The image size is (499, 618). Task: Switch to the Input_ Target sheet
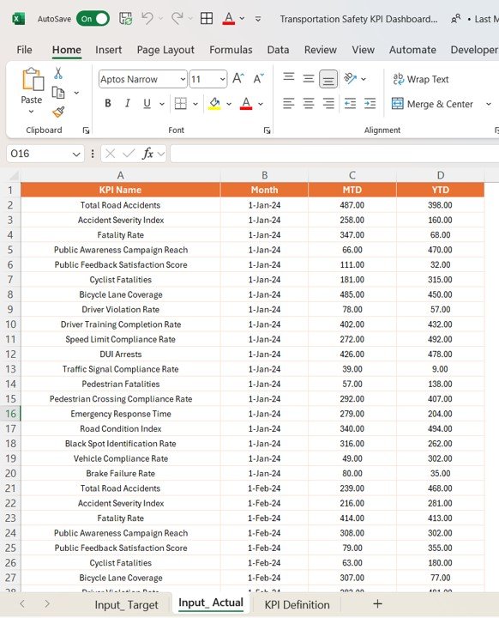coord(126,604)
